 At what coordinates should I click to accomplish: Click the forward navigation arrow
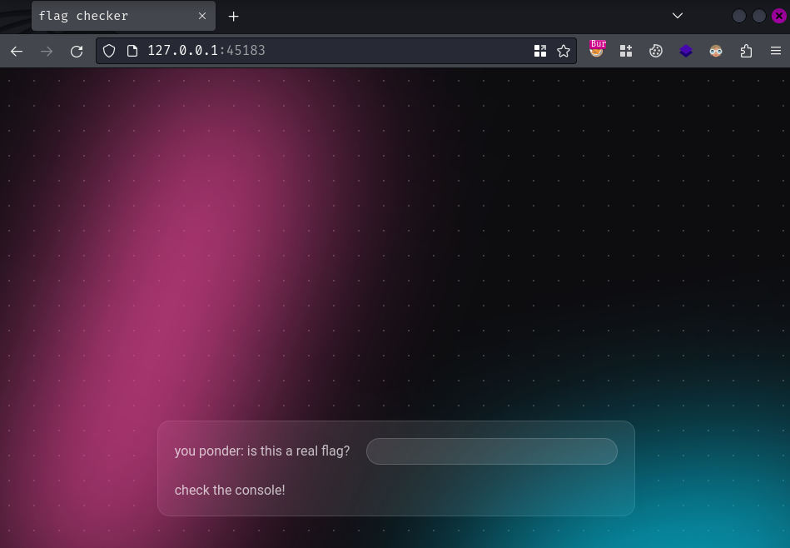(47, 51)
